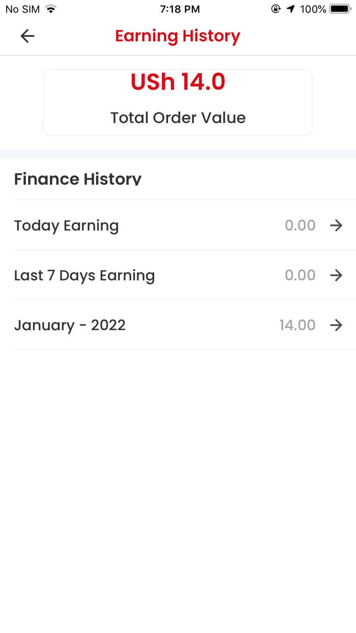Open January - 2022 earnings arrow

tap(336, 325)
